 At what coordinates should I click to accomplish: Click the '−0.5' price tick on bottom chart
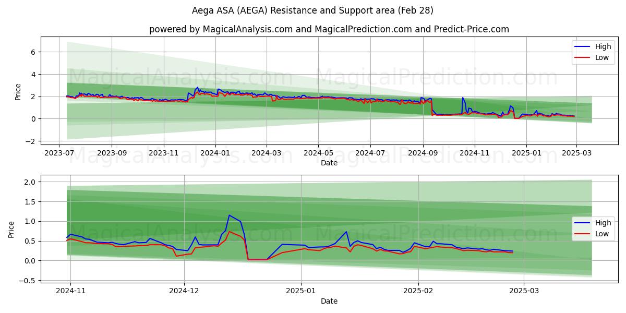(27, 281)
